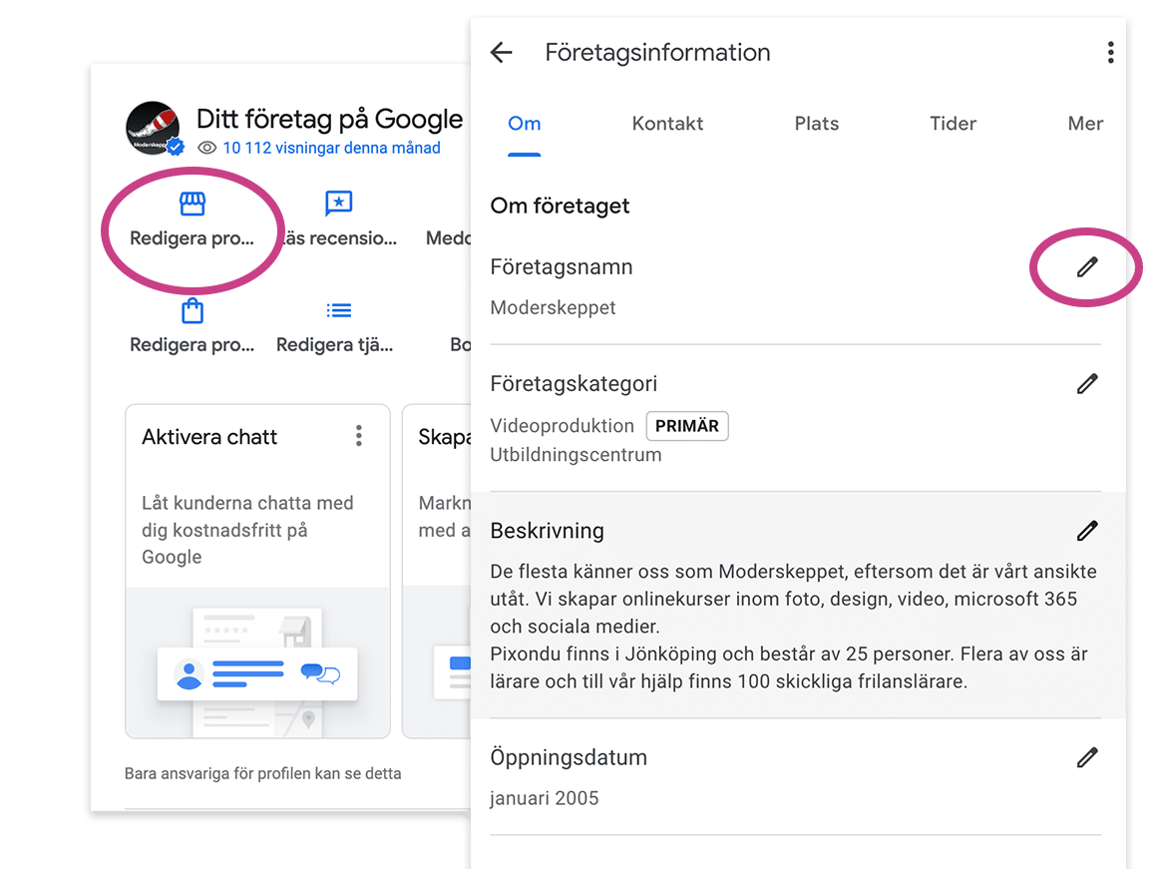Screen dimensions: 1157x869
Task: Click the Öppningsdatum field label
Action: [569, 757]
